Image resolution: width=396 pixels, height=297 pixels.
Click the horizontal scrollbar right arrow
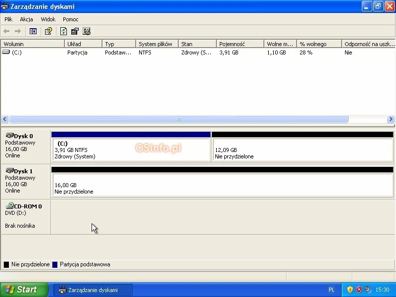[391, 119]
